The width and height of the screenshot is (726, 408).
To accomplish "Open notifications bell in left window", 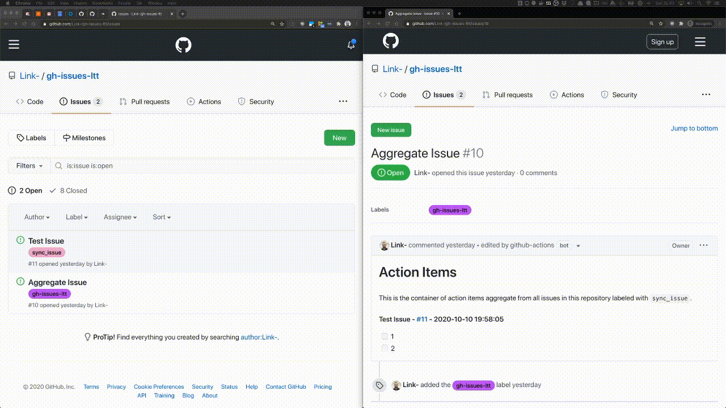I will tap(351, 45).
